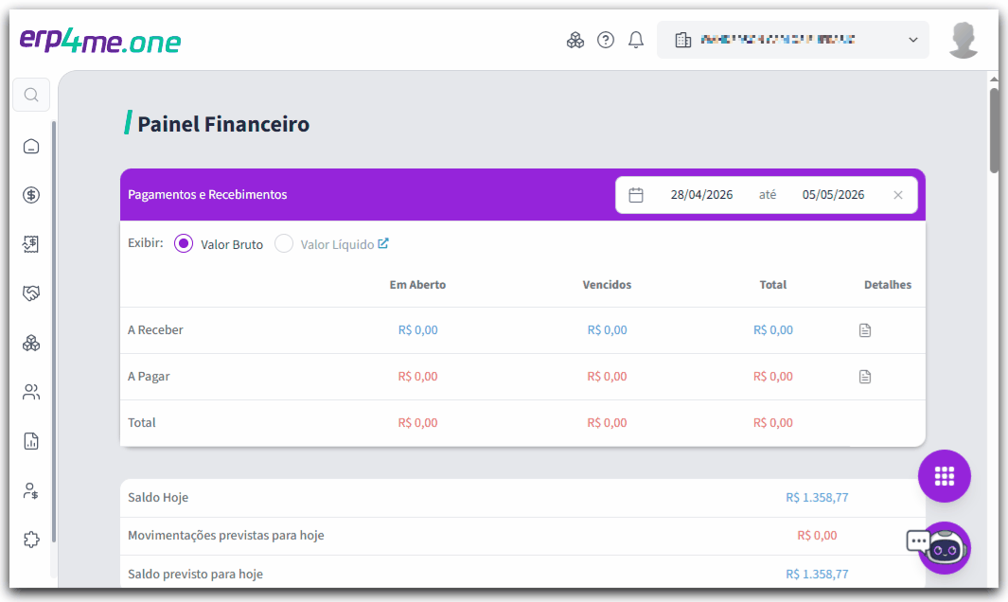The image size is (1008, 602).
Task: Click the Total column header
Action: 772,284
